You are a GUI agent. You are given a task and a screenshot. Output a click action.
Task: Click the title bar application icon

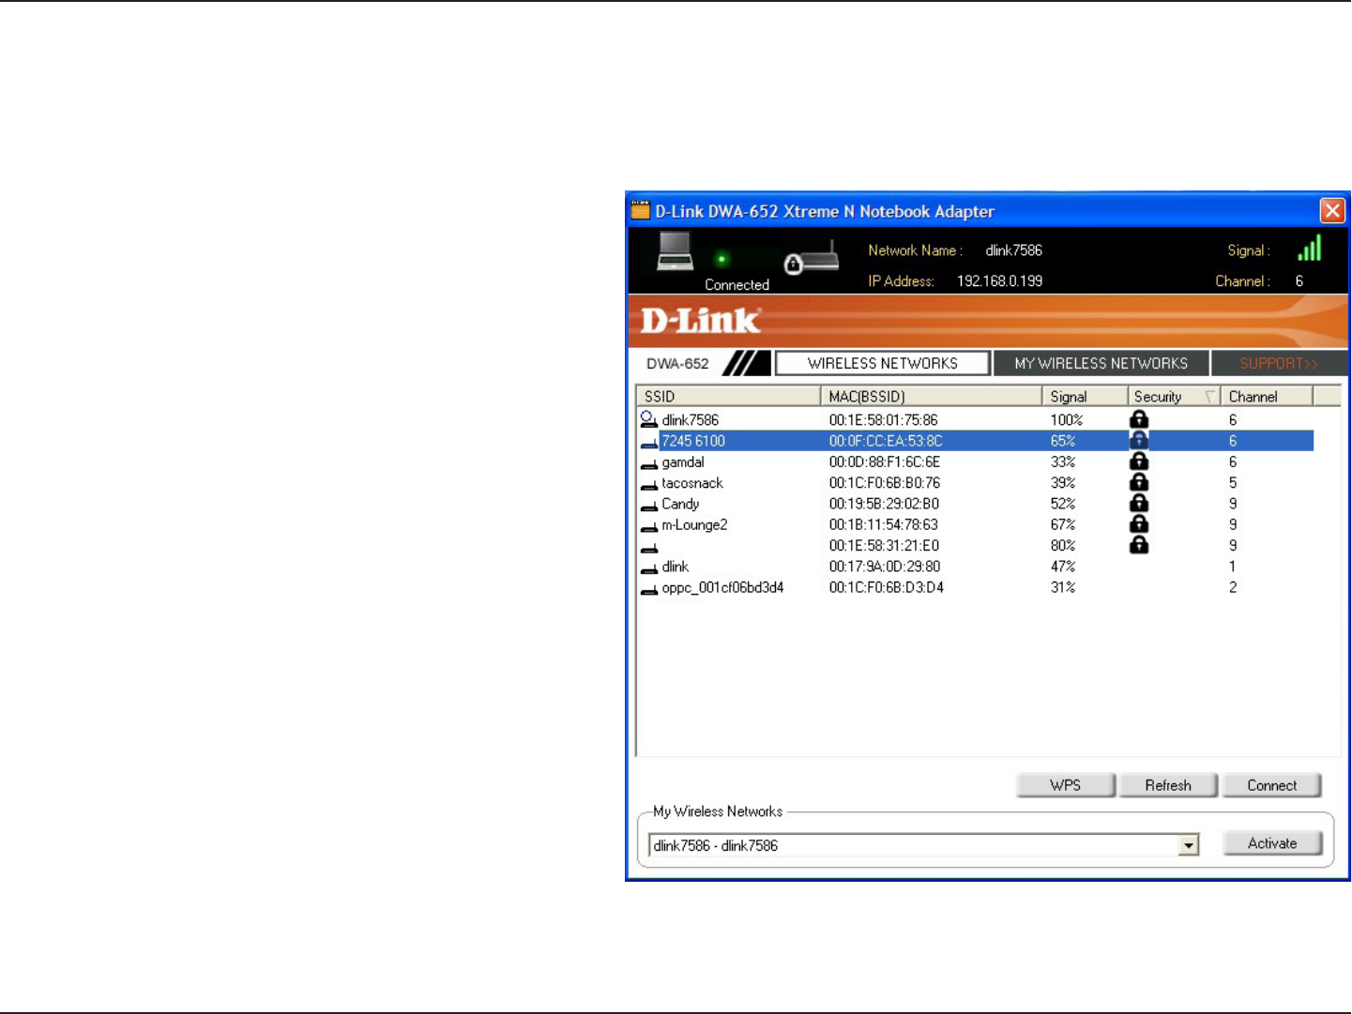click(x=640, y=210)
